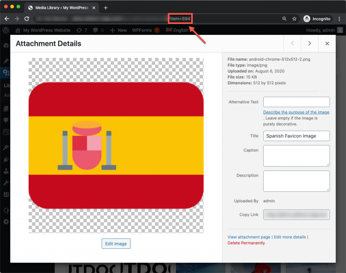Open Comments icon in WordPress sidebar
Screen dimensions: 346x273
click(x=6, y=120)
